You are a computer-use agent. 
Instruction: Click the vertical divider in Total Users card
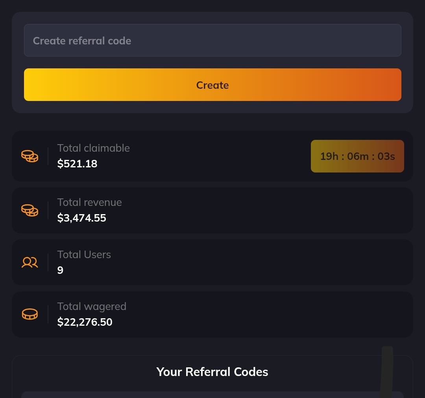[x=48, y=262]
